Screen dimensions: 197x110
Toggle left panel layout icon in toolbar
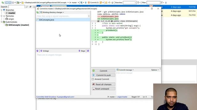7,2
